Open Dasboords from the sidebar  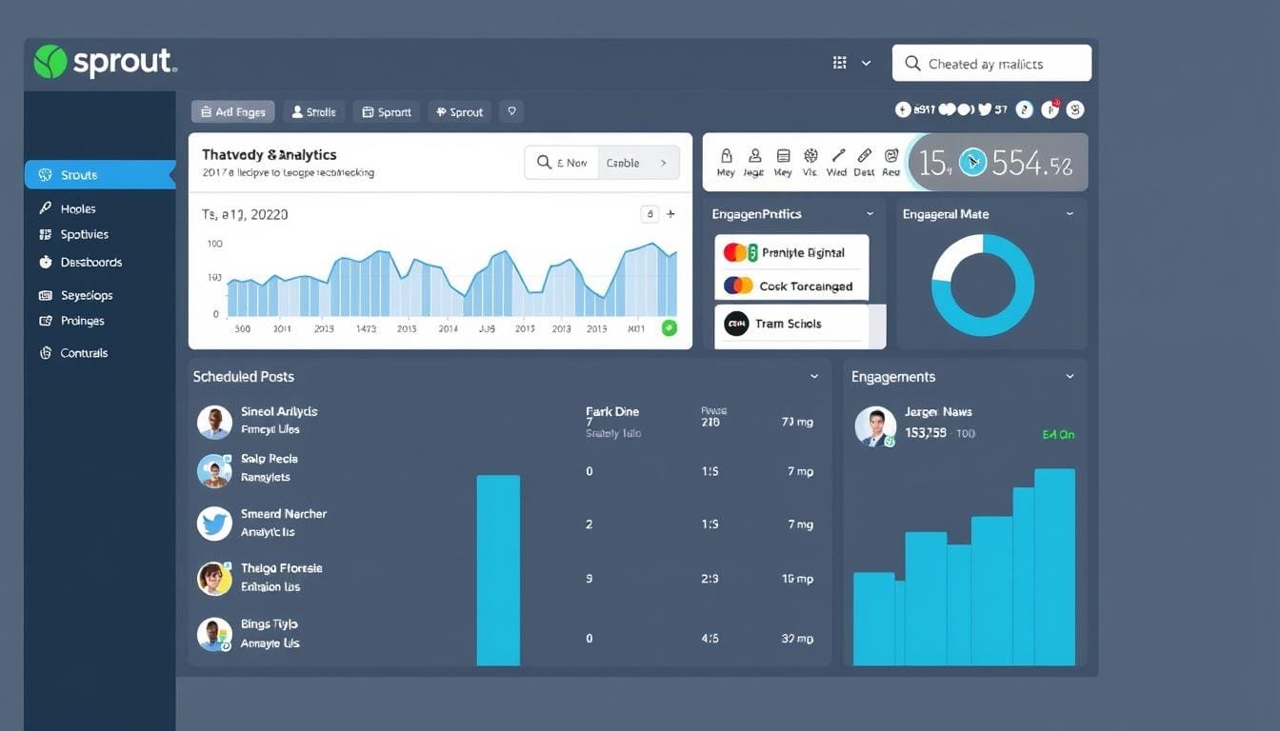(90, 262)
